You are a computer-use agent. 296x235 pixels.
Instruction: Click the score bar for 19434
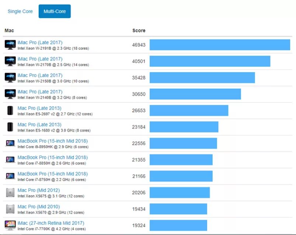coord(178,209)
